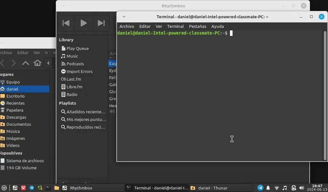The width and height of the screenshot is (328, 192).
Task: Open the Rhythmbox window menu chevron
Action: click(63, 6)
